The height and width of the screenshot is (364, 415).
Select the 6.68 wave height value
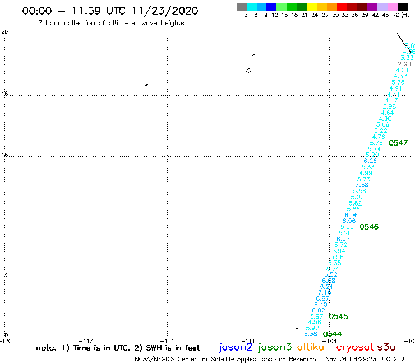click(x=329, y=281)
